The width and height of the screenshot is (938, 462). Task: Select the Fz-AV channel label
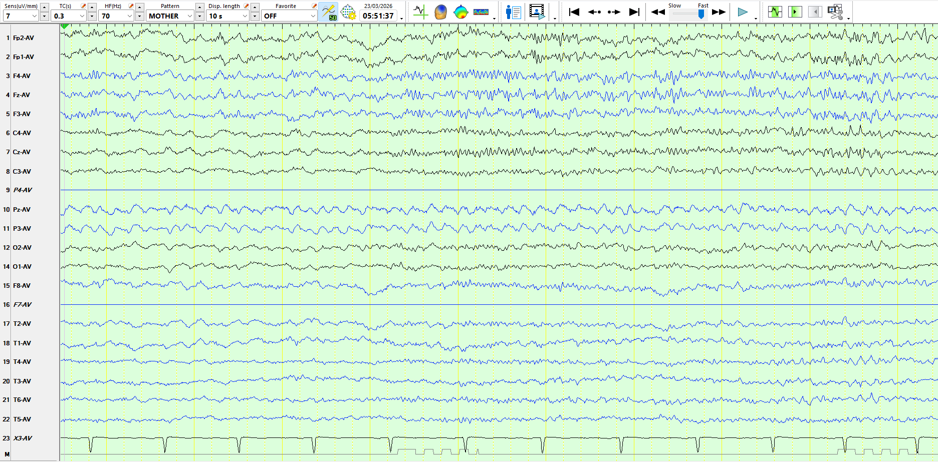click(x=22, y=95)
